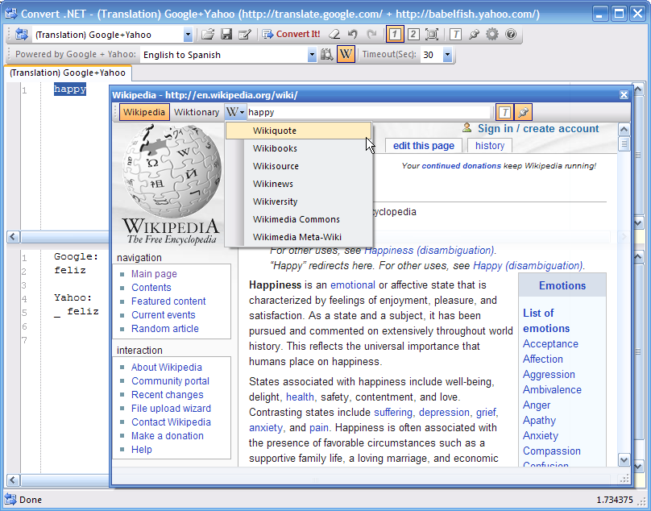Open the Featured content link
Image resolution: width=651 pixels, height=511 pixels.
point(168,301)
